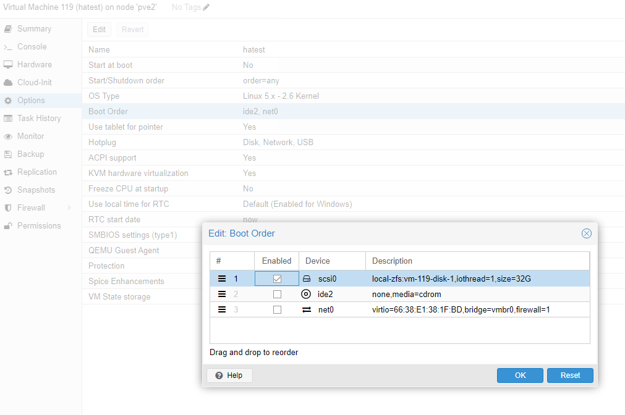The width and height of the screenshot is (625, 415).
Task: Click the net0 network exchange icon
Action: pos(307,309)
